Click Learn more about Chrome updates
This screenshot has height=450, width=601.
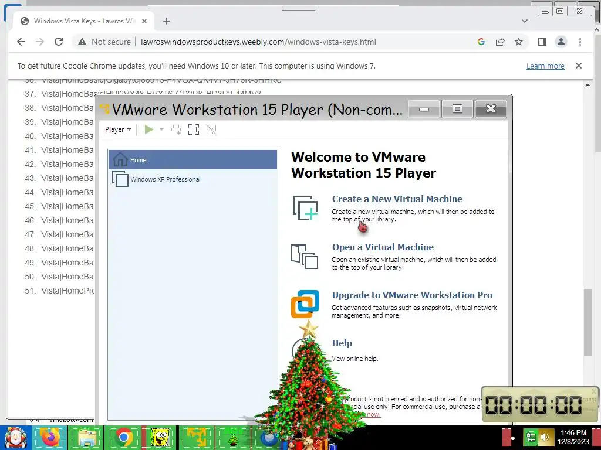point(545,66)
